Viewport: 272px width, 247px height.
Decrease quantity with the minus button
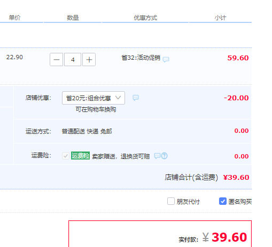pyautogui.click(x=56, y=60)
